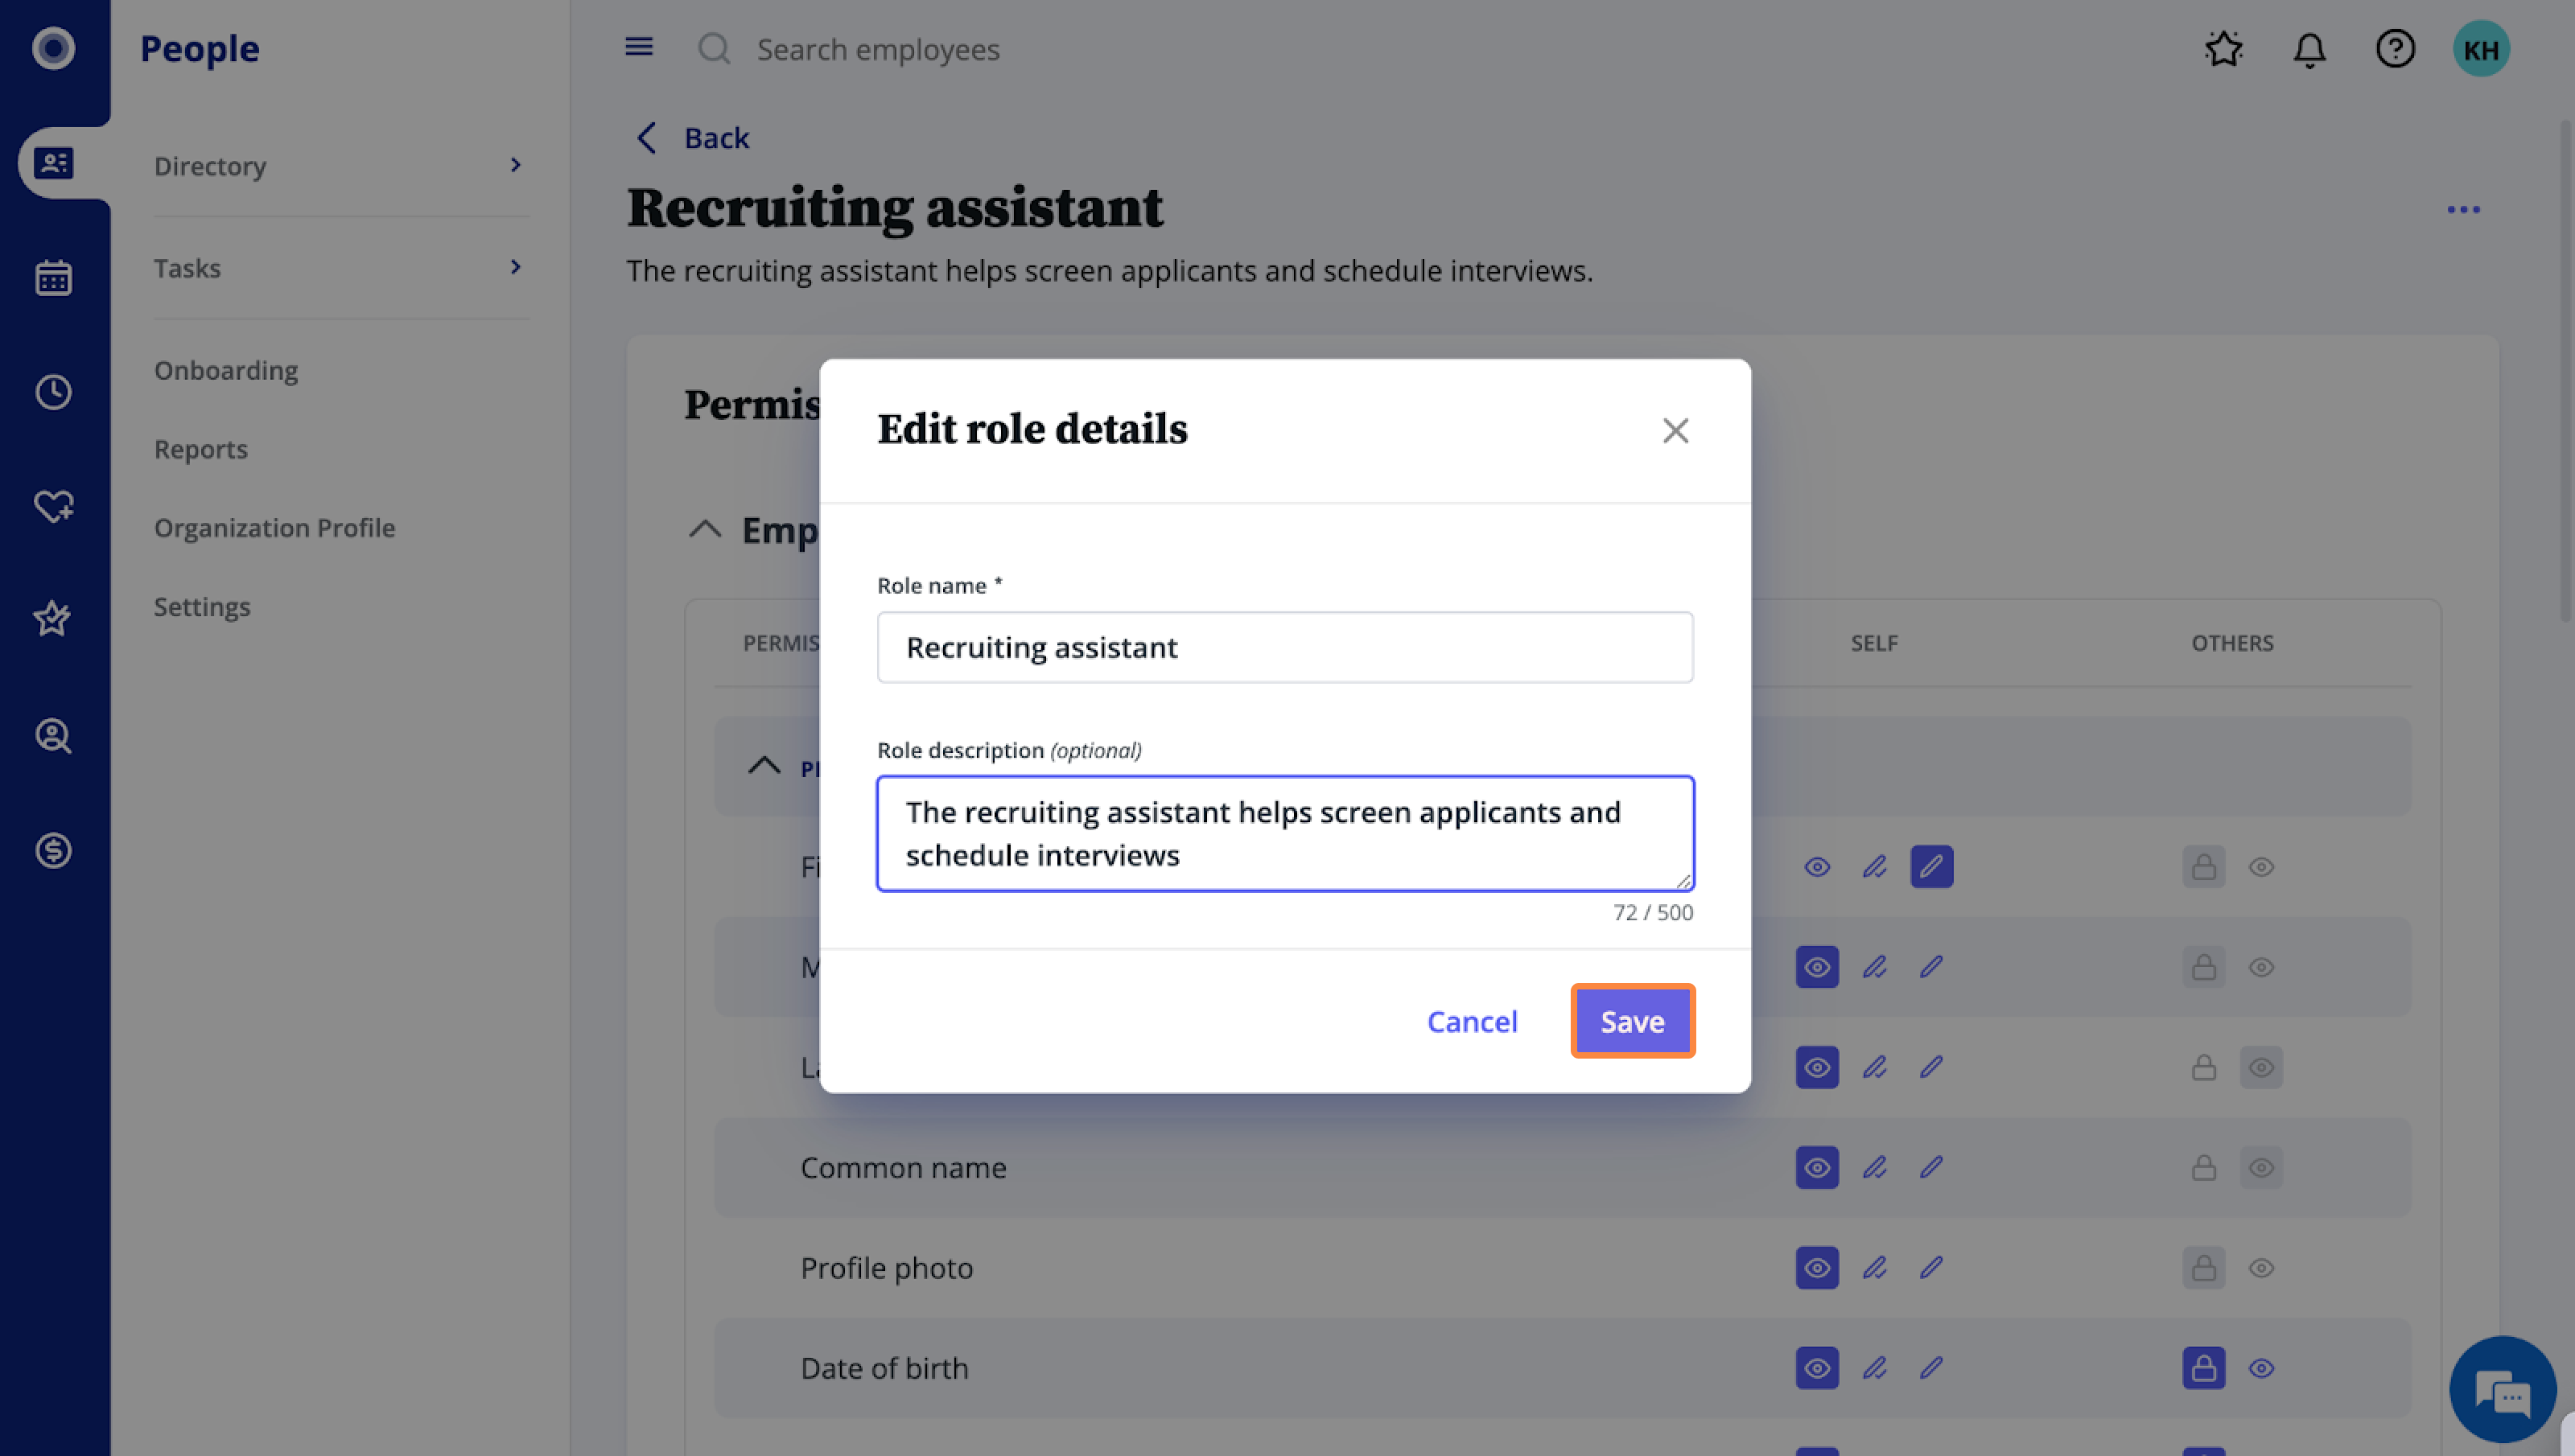Screen dimensions: 2575x1456
Task: Toggle view eye for Date of birth self
Action: click(1817, 1368)
